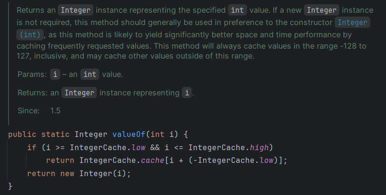Click the closing brace of valueOf method
This screenshot has width=386, height=195.
(x=10, y=186)
